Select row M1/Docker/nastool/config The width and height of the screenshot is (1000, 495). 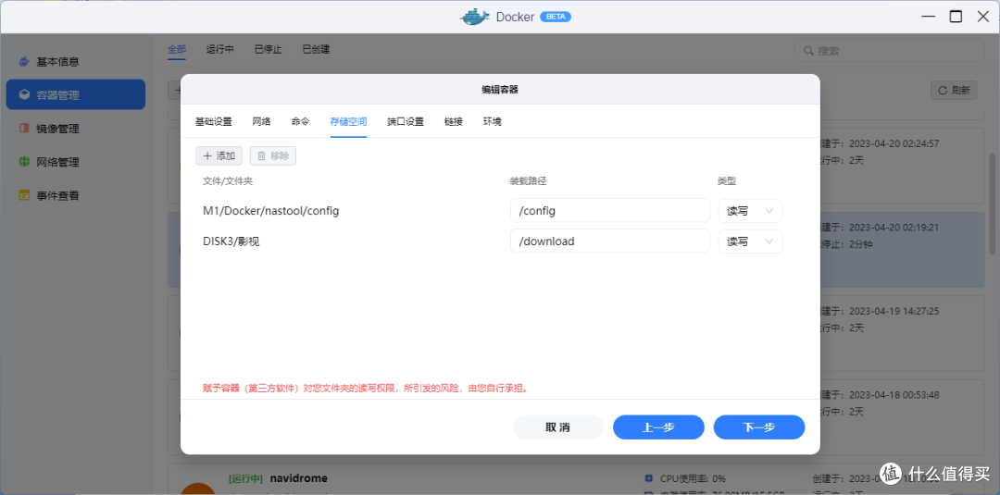pyautogui.click(x=270, y=211)
